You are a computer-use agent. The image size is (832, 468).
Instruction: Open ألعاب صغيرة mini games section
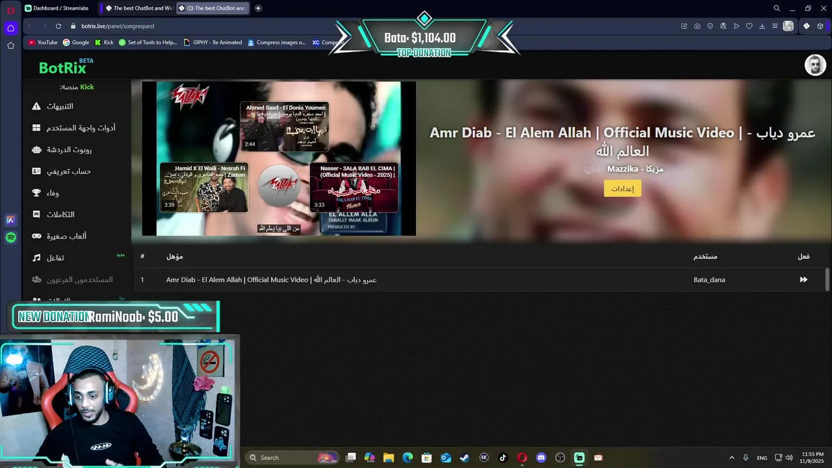(59, 236)
